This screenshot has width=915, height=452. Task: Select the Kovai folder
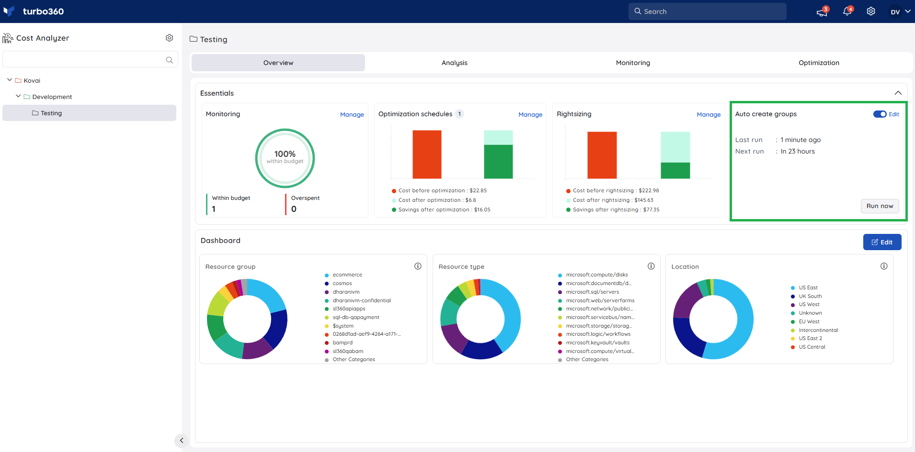coord(28,80)
